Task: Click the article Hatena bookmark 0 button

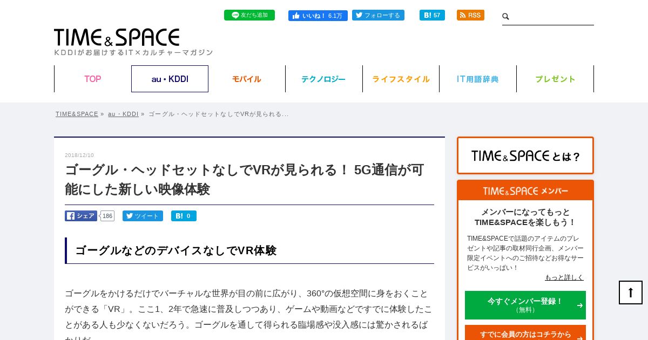Action: pos(184,216)
